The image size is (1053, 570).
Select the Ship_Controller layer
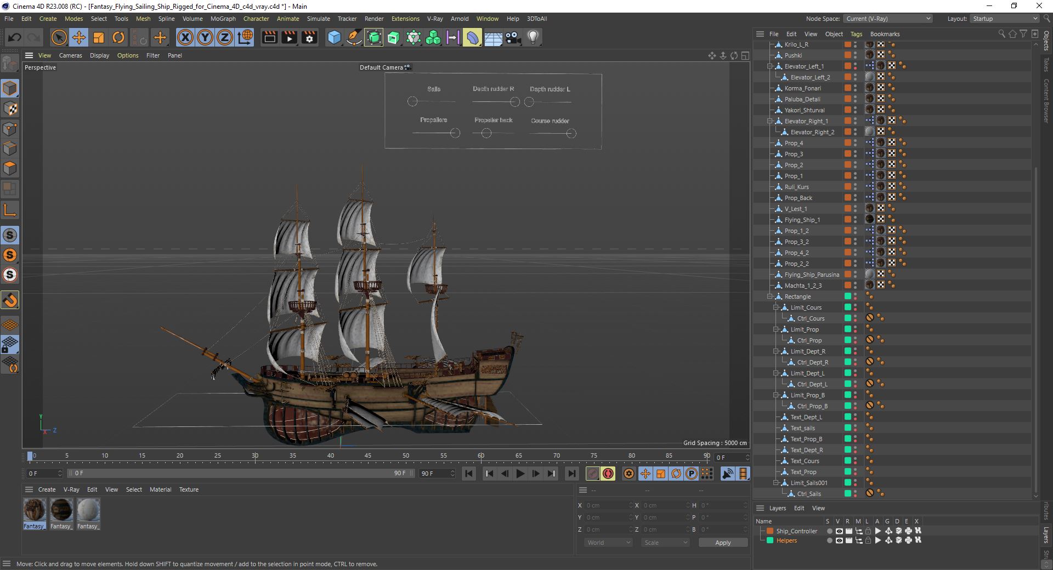pos(796,531)
